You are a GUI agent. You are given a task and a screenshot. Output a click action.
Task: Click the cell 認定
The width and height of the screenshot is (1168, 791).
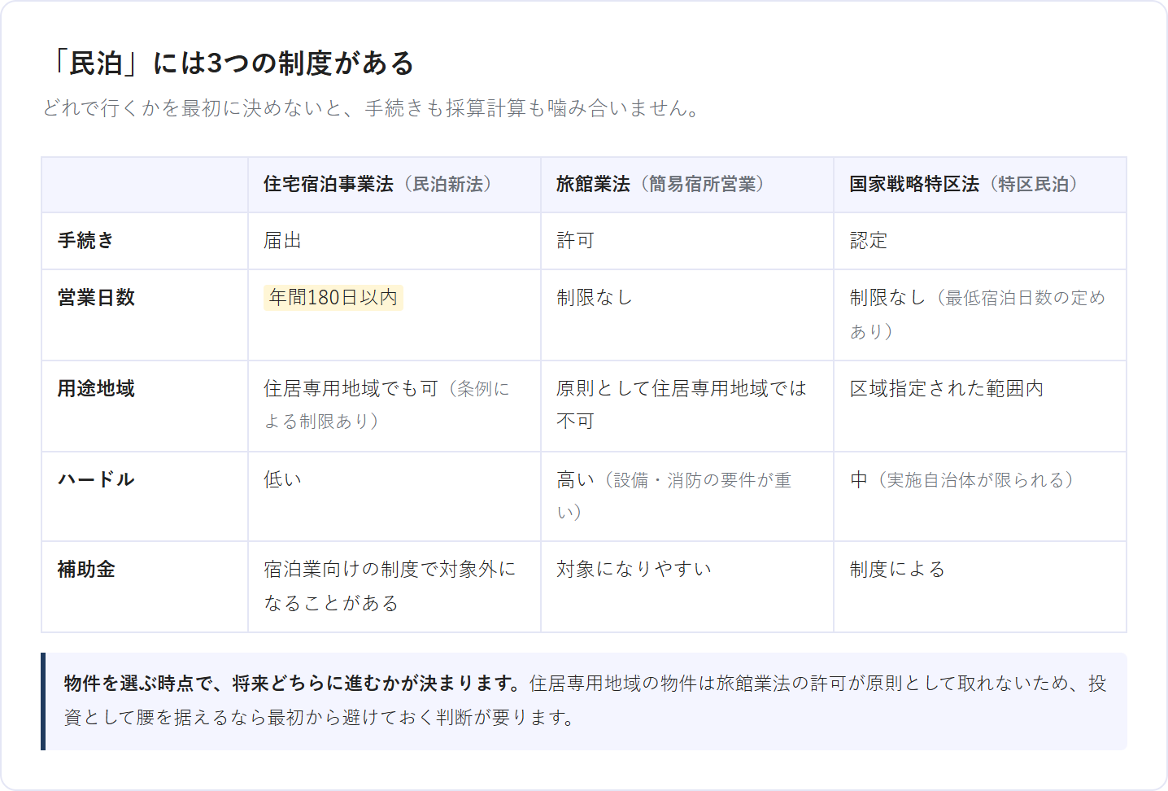(980, 241)
